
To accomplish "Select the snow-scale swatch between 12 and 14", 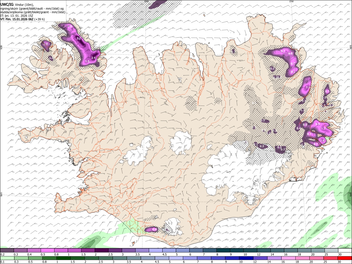I will coord(264,250).
